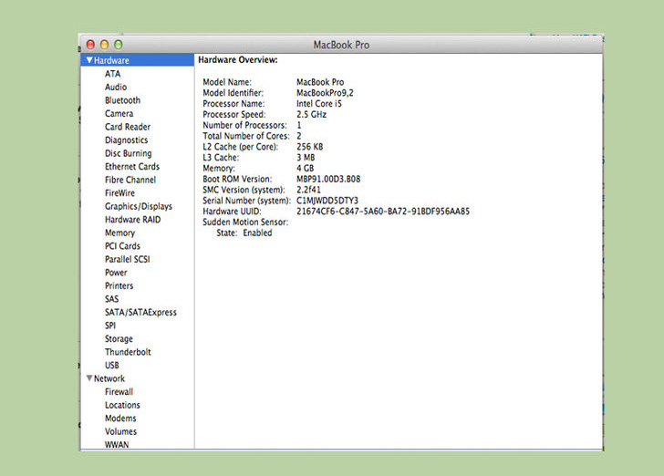Open Disc Burning details

pyautogui.click(x=128, y=153)
